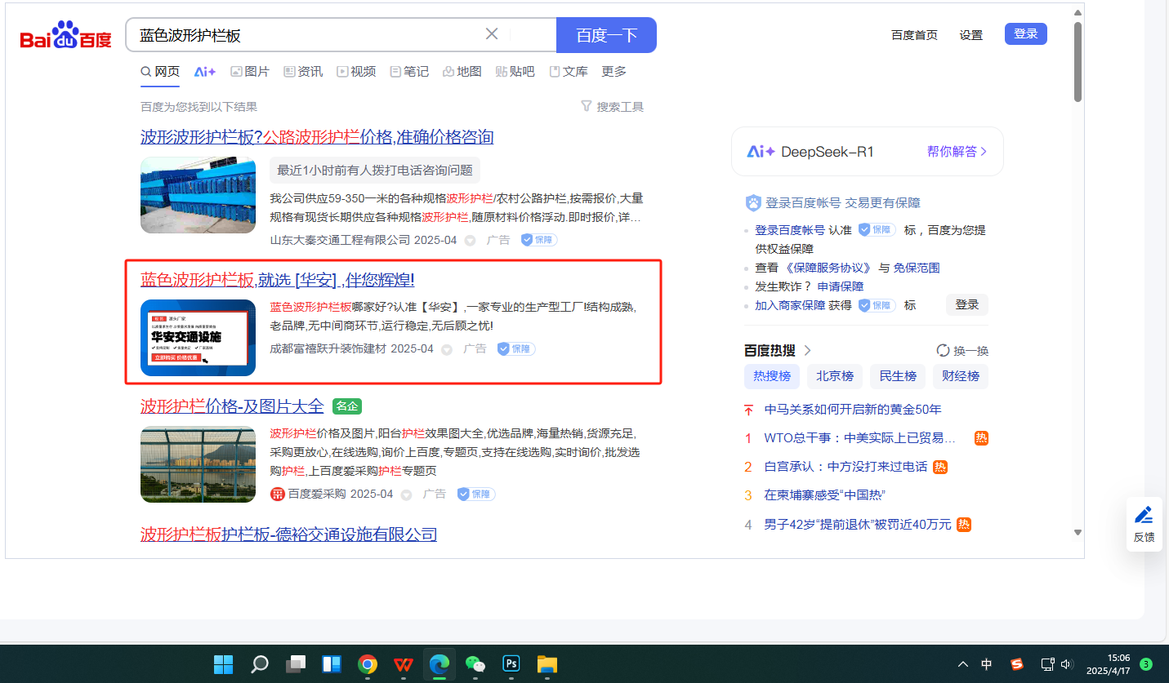Show hidden system tray icons
Screen dimensions: 1169x683
coord(963,664)
